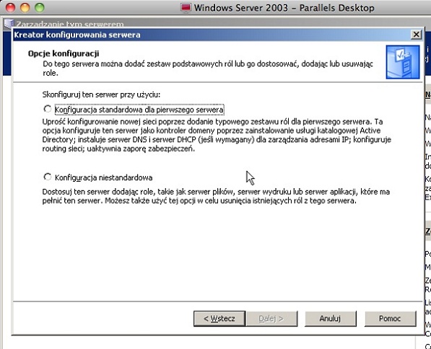Click the 'Konfiguracja niestandardowa' option label
This screenshot has height=349, width=431.
(104, 177)
